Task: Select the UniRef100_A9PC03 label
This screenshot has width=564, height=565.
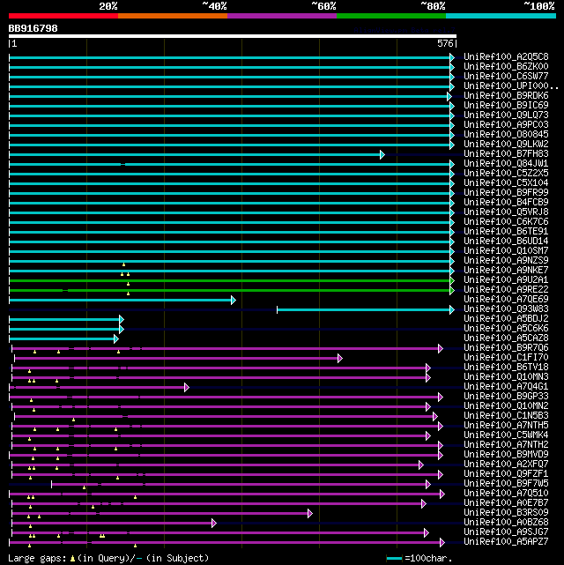Action: [x=506, y=124]
